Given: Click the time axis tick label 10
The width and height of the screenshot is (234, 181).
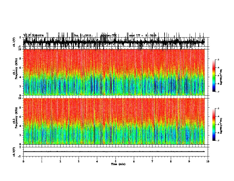Looking at the screenshot, I should [x=208, y=161].
